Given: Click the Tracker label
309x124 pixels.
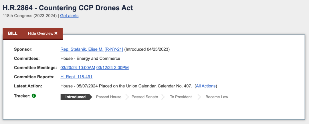Looking at the screenshot, I should point(22,96).
